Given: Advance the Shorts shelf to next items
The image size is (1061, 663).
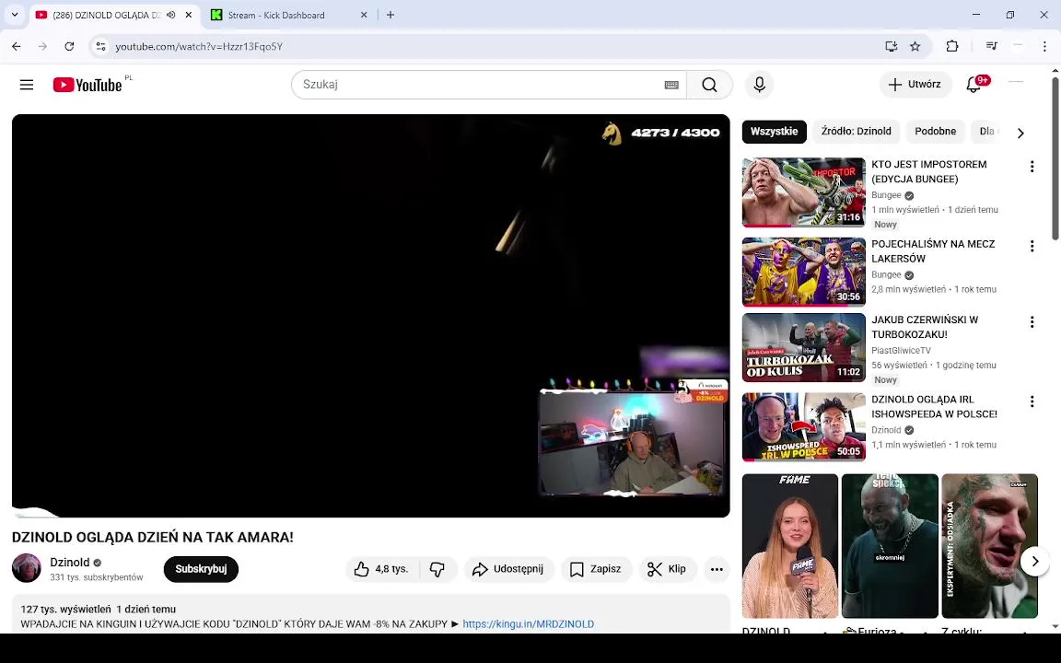Looking at the screenshot, I should point(1034,562).
